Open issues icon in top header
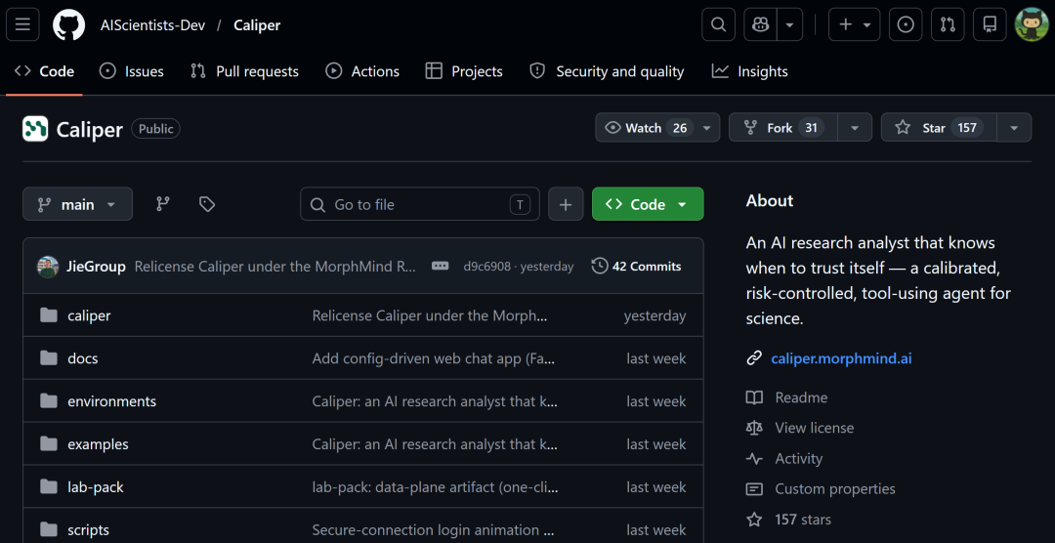Screen dimensions: 1055x543 906,24
